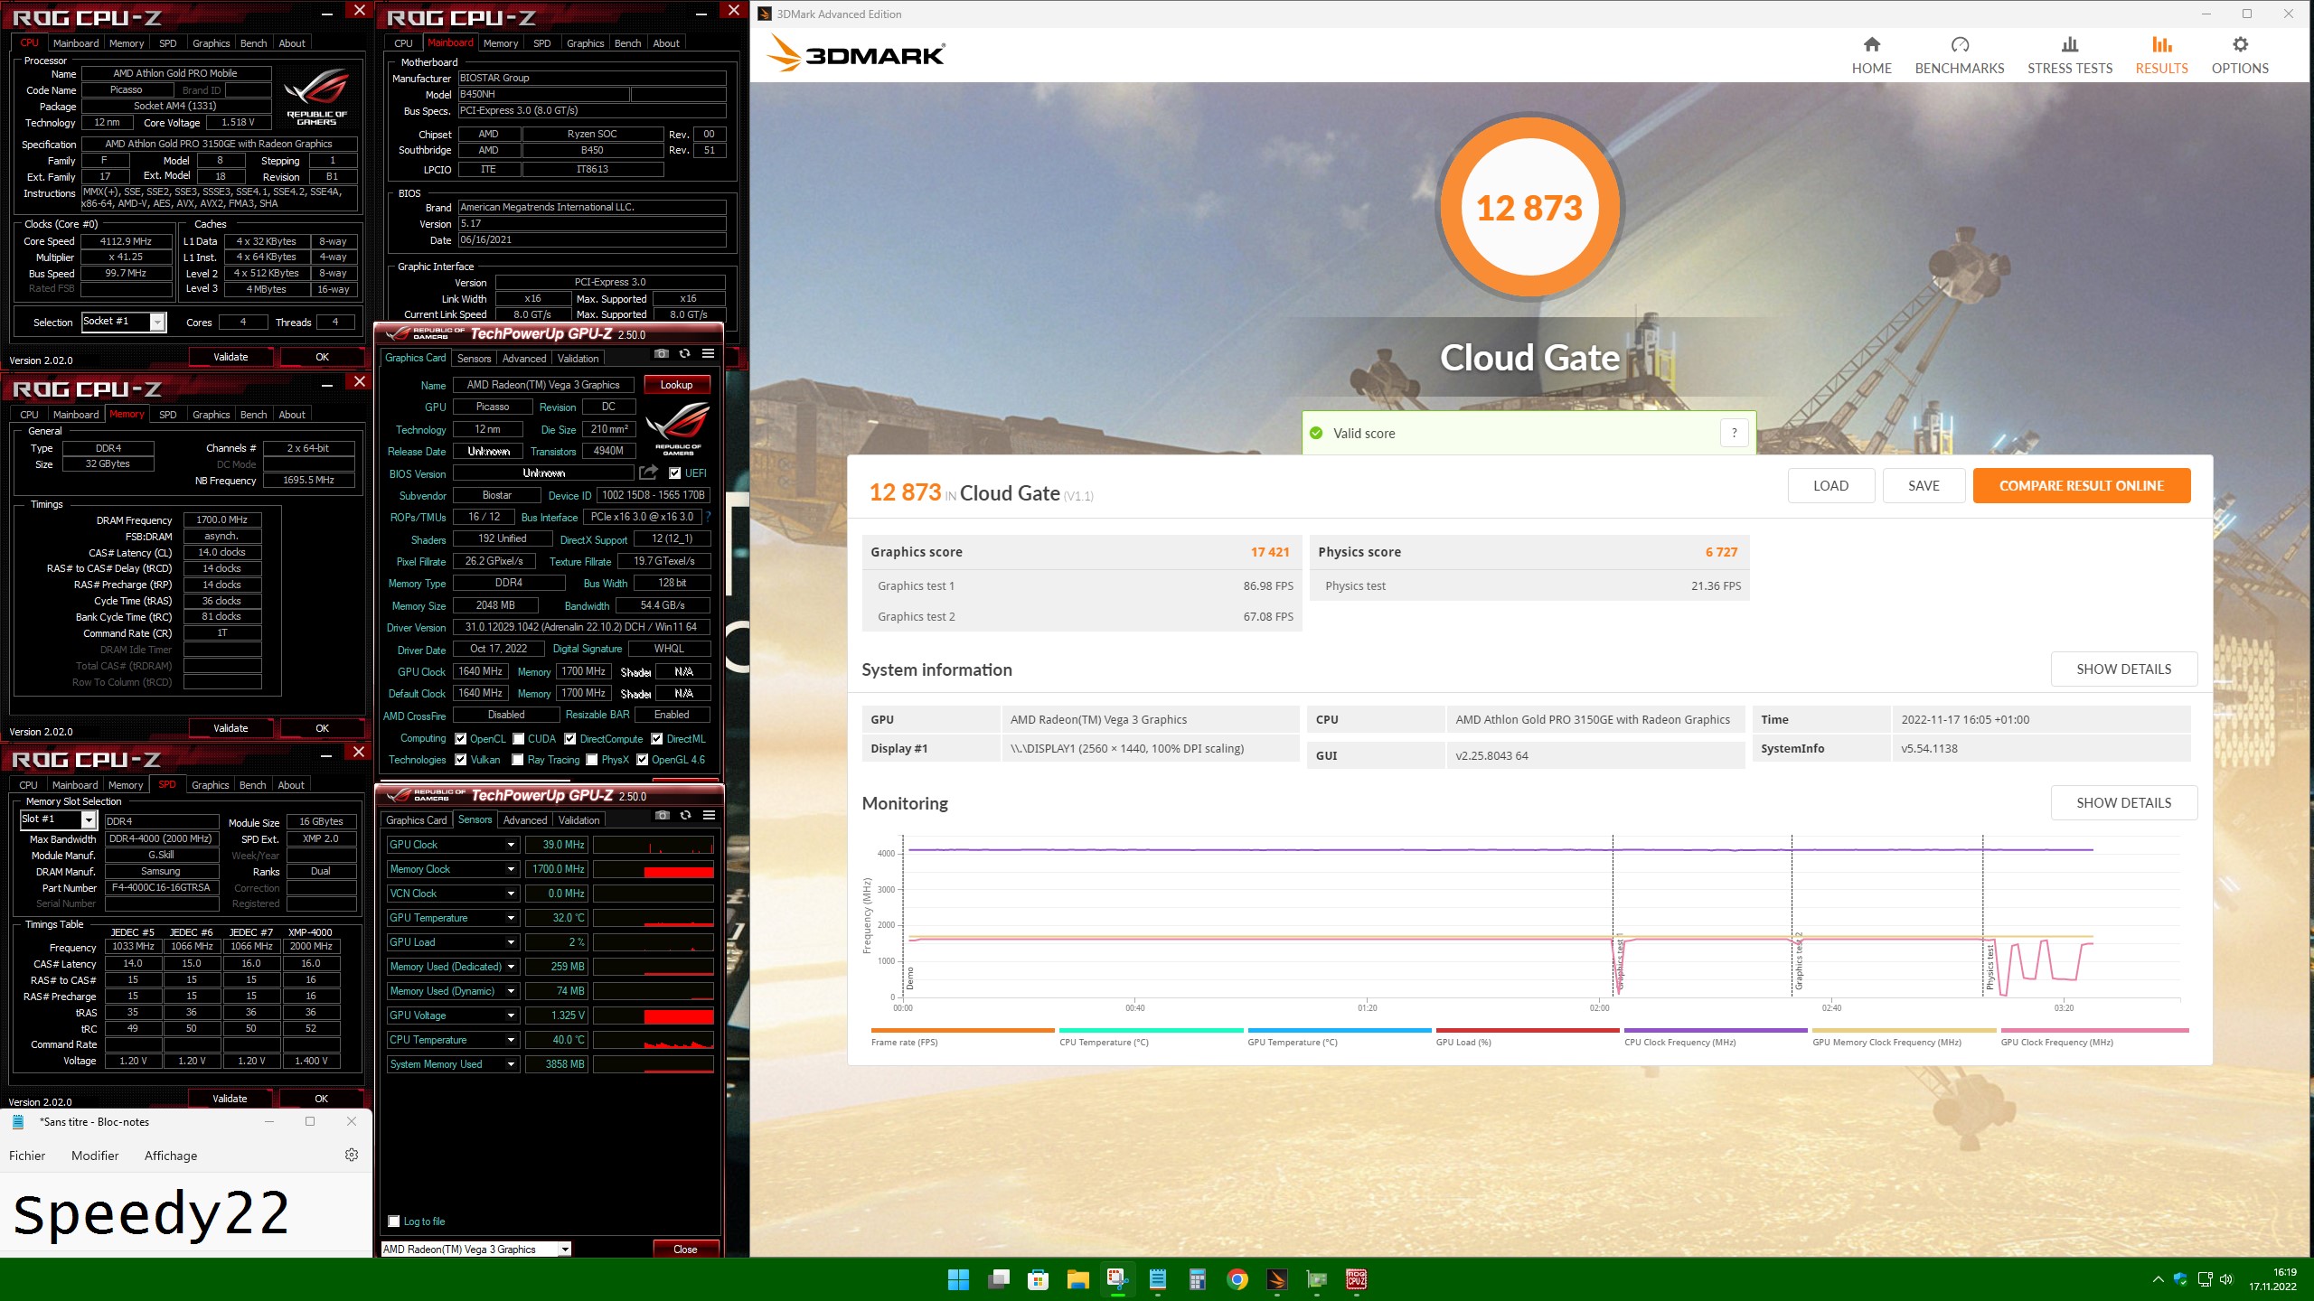2314x1301 pixels.
Task: Click COMPARE RESULT ONLINE
Action: click(x=2082, y=485)
